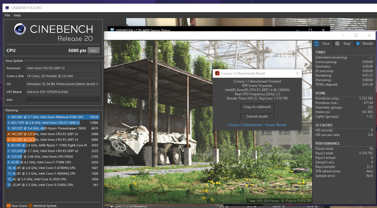Close the HWiNFO64 Sensor Status window
This screenshot has height=208, width=377.
(x=323, y=30)
